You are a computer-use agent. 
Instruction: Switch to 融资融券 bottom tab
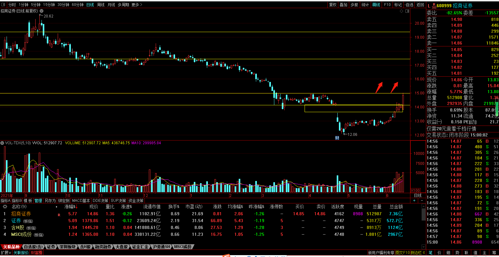(x=103, y=247)
